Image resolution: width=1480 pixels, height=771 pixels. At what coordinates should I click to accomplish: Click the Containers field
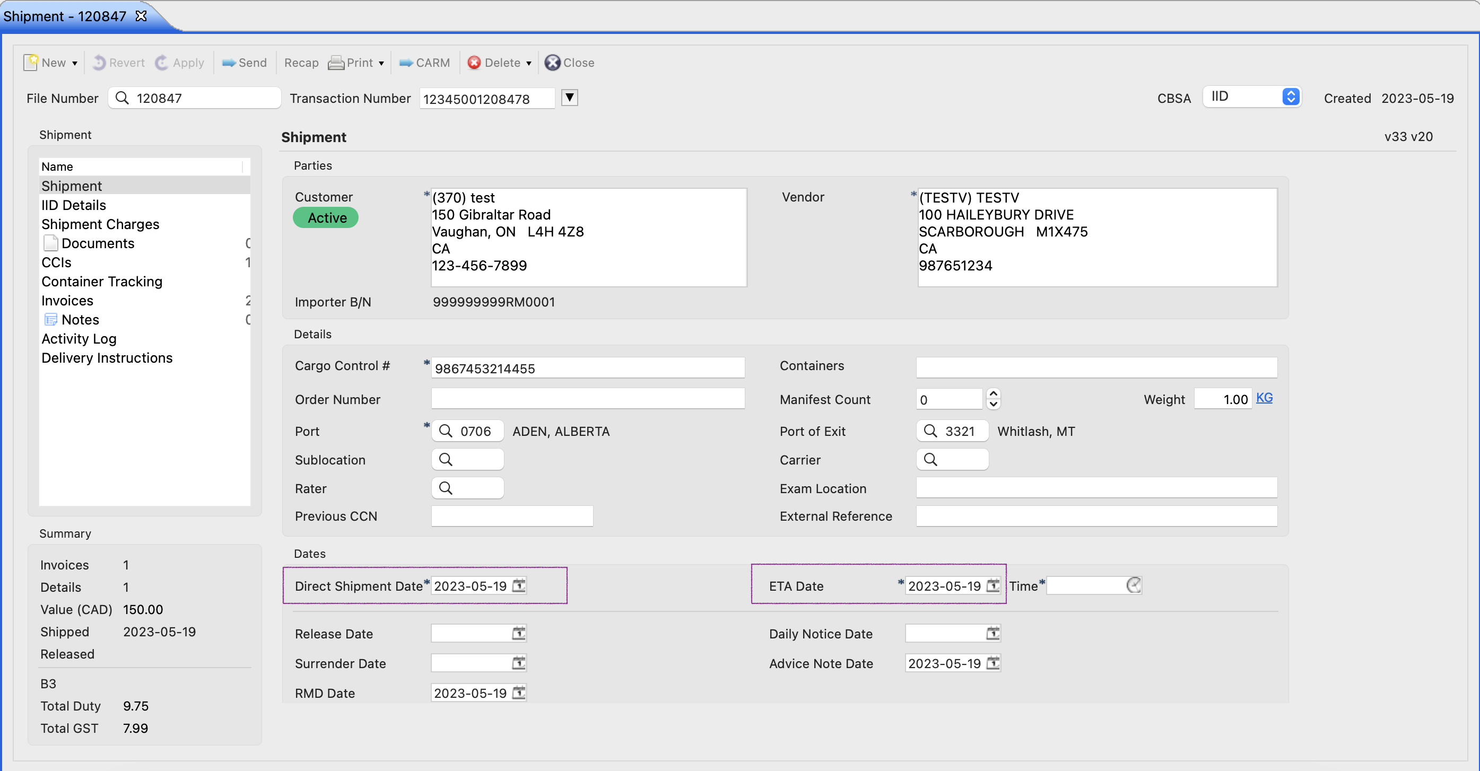[1096, 367]
